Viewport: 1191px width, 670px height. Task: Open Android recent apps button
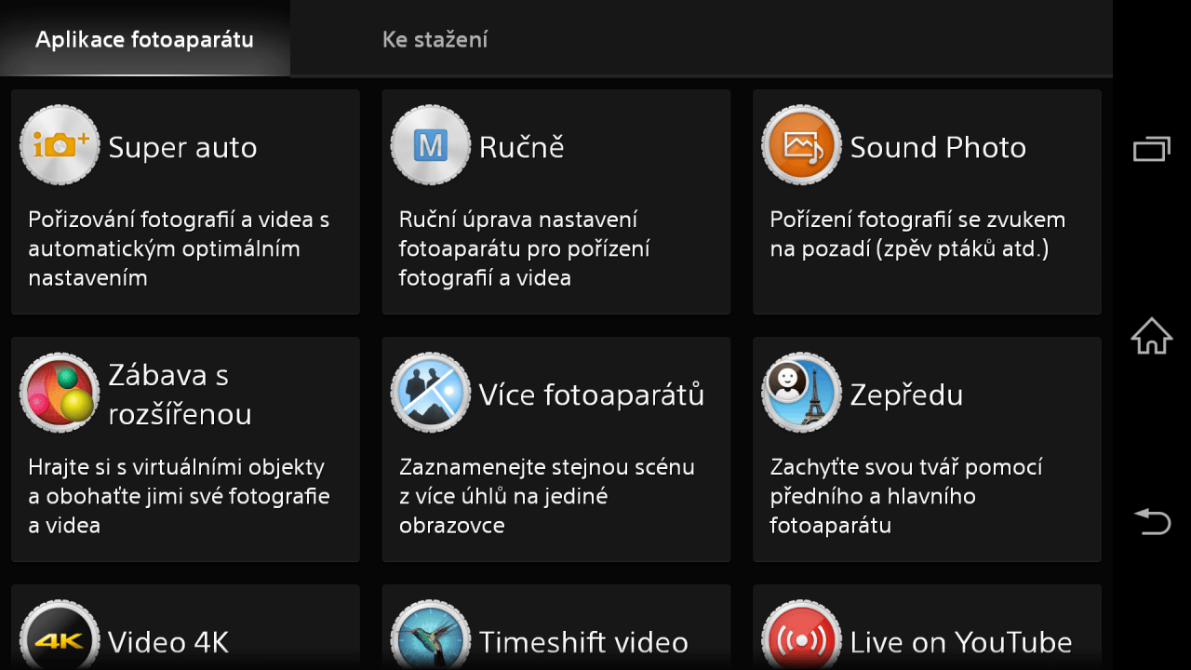(1151, 149)
